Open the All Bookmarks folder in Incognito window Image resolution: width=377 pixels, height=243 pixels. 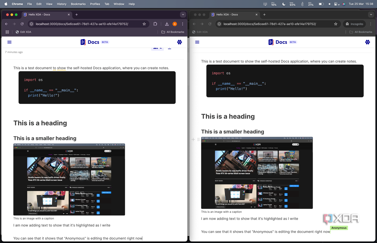point(361,32)
